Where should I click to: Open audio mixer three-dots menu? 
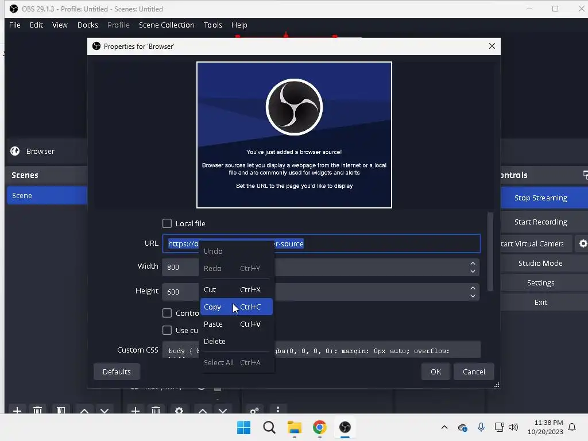(277, 409)
